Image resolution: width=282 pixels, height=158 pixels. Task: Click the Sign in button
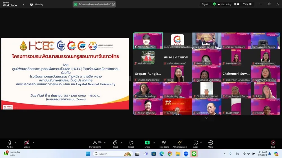[x=206, y=4]
